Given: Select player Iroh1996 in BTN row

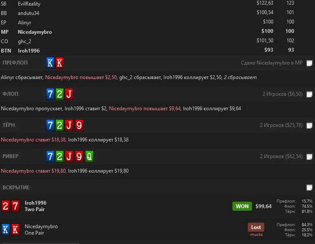Looking at the screenshot, I should point(29,51).
